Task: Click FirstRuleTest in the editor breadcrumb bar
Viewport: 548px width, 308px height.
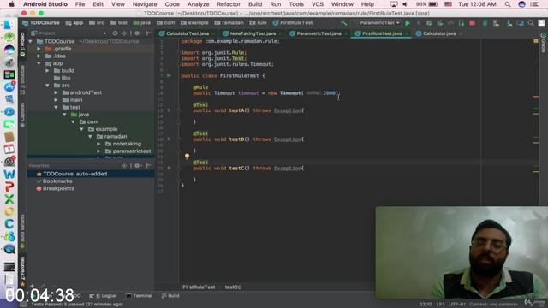Action: point(199,287)
